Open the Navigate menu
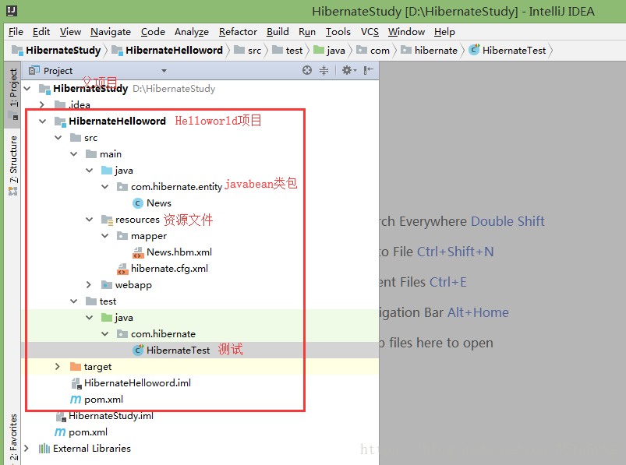Viewport: 626px width, 465px height. pyautogui.click(x=111, y=31)
